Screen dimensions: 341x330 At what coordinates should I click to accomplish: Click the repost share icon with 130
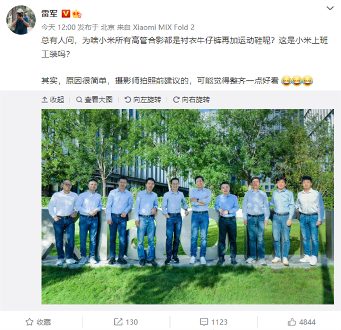point(118,322)
